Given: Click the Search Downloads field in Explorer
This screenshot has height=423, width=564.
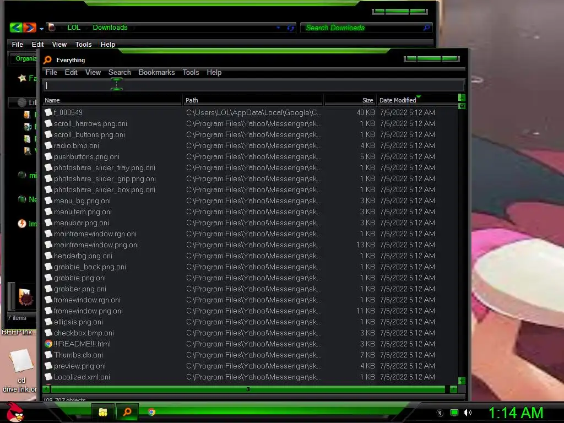Looking at the screenshot, I should coord(366,28).
